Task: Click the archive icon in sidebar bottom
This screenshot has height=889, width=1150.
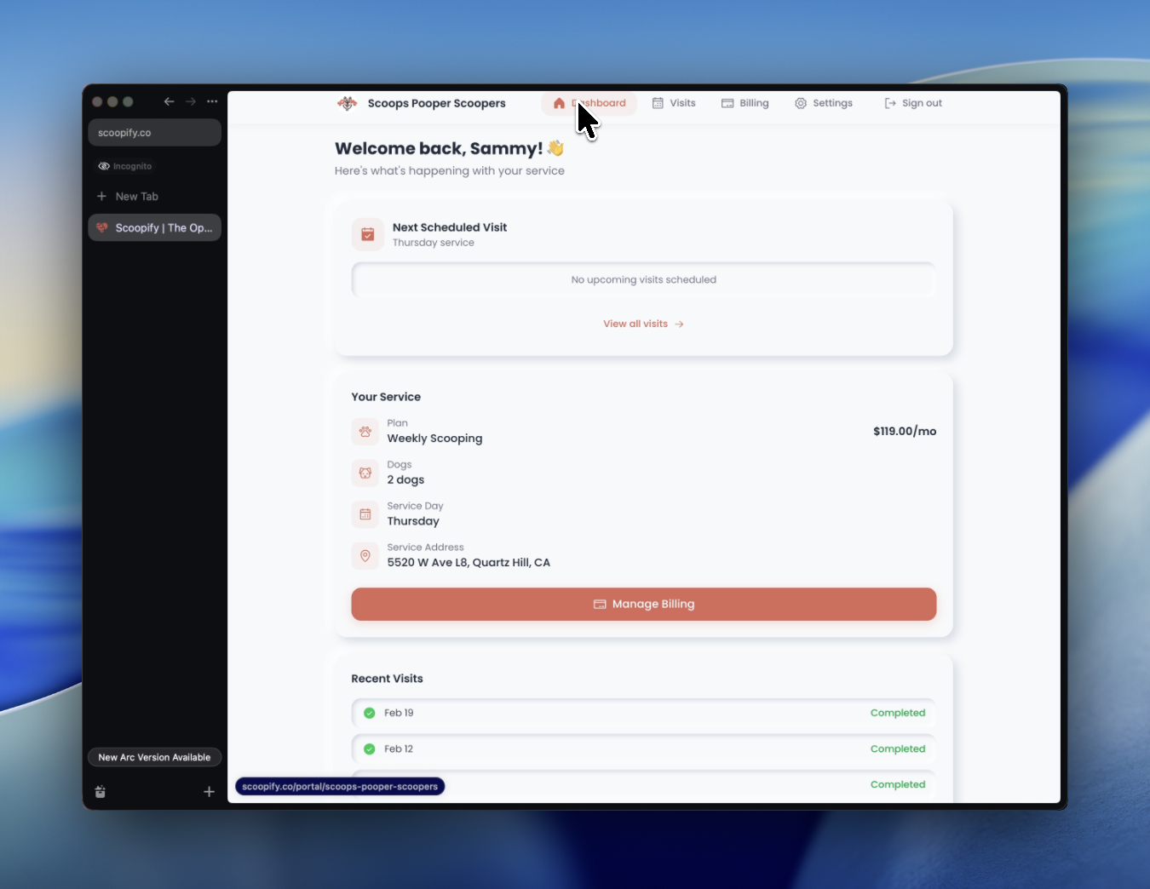Action: pos(101,792)
